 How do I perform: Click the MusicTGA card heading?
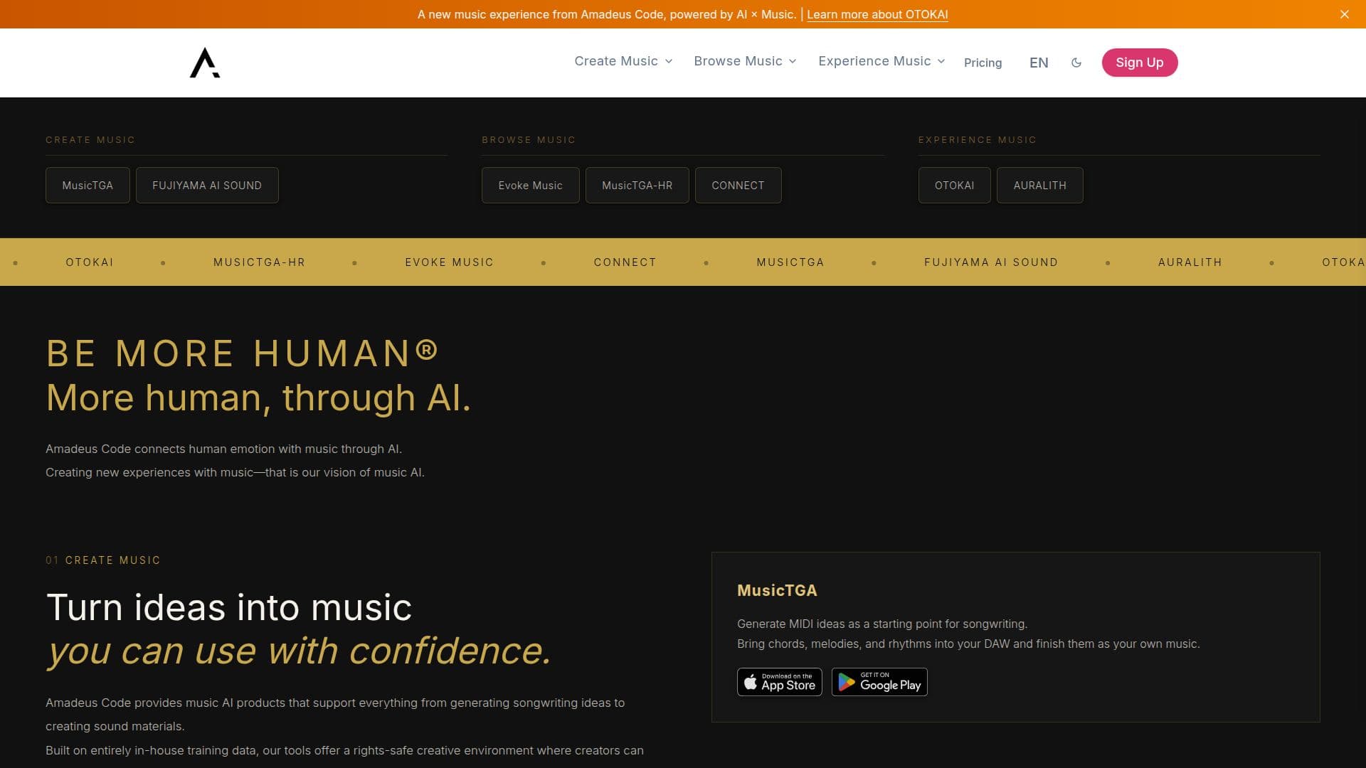pos(777,590)
